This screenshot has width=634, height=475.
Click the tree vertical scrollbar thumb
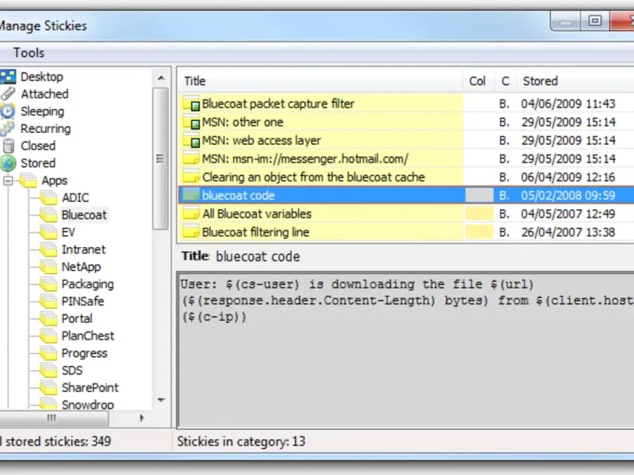click(161, 159)
